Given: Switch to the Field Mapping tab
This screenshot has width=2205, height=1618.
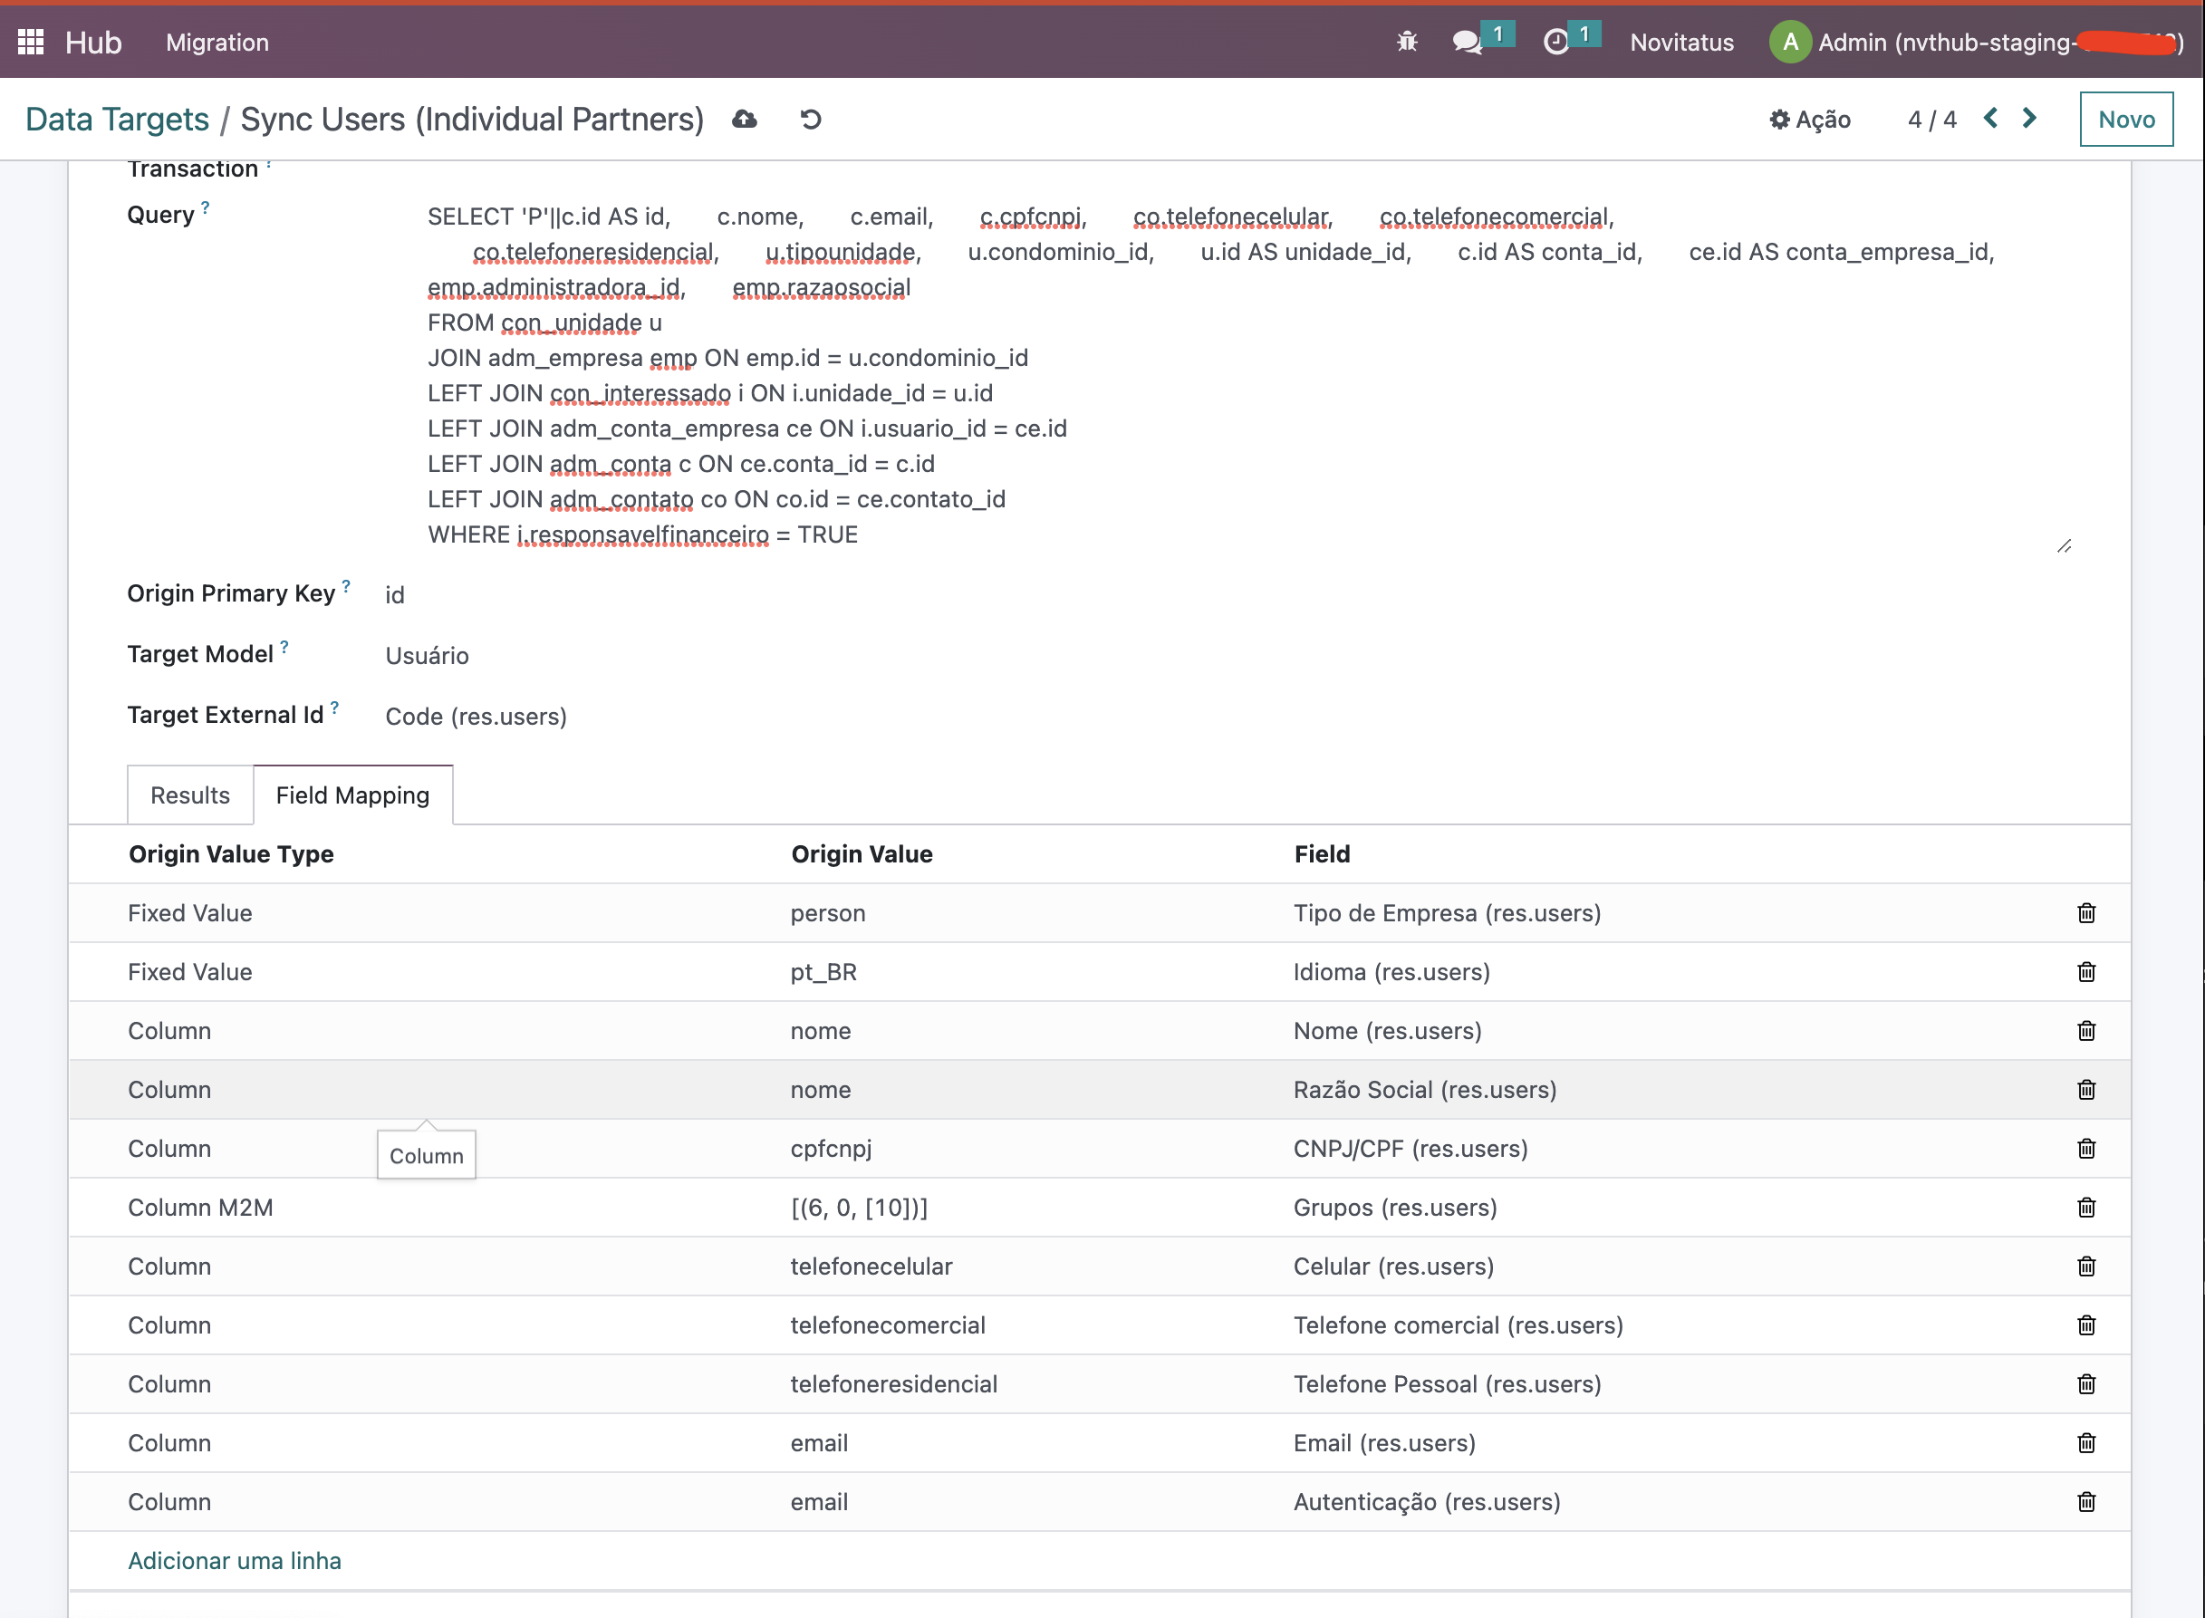Looking at the screenshot, I should pos(352,795).
